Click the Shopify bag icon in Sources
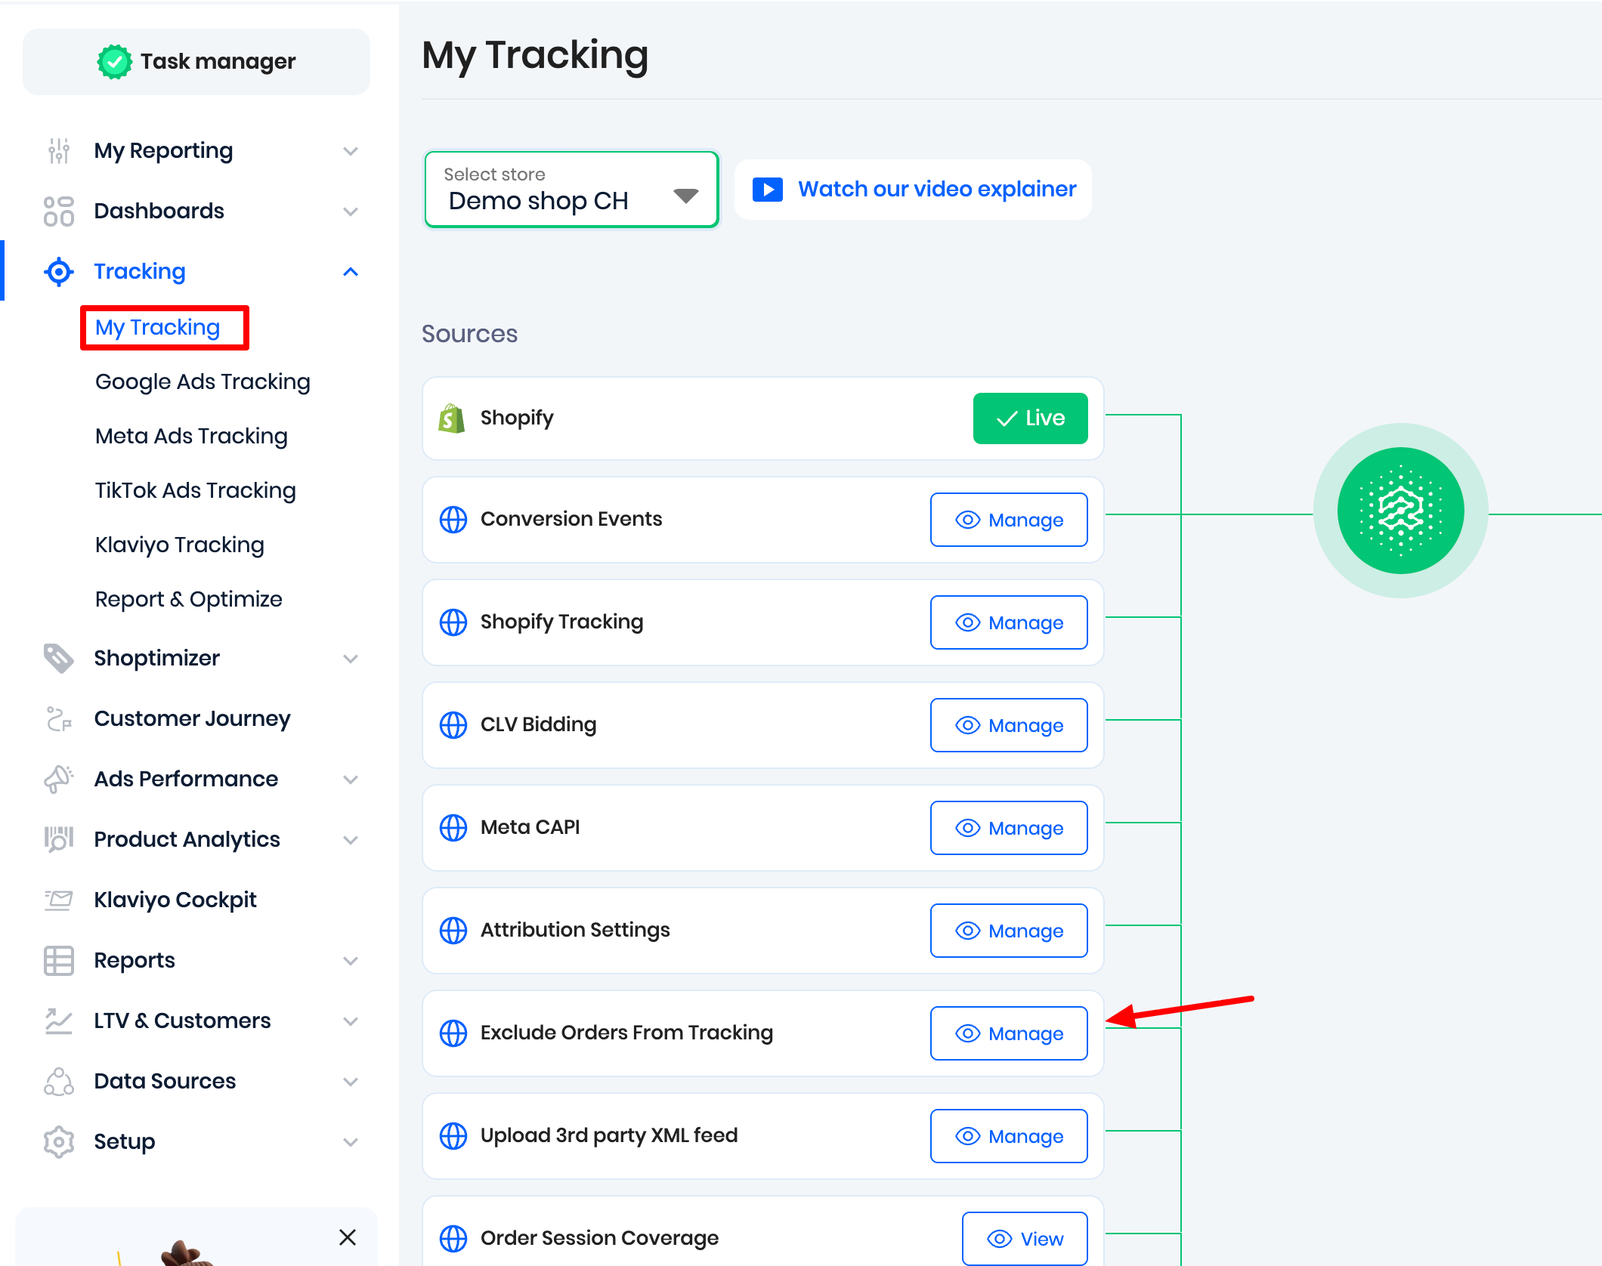 point(452,418)
